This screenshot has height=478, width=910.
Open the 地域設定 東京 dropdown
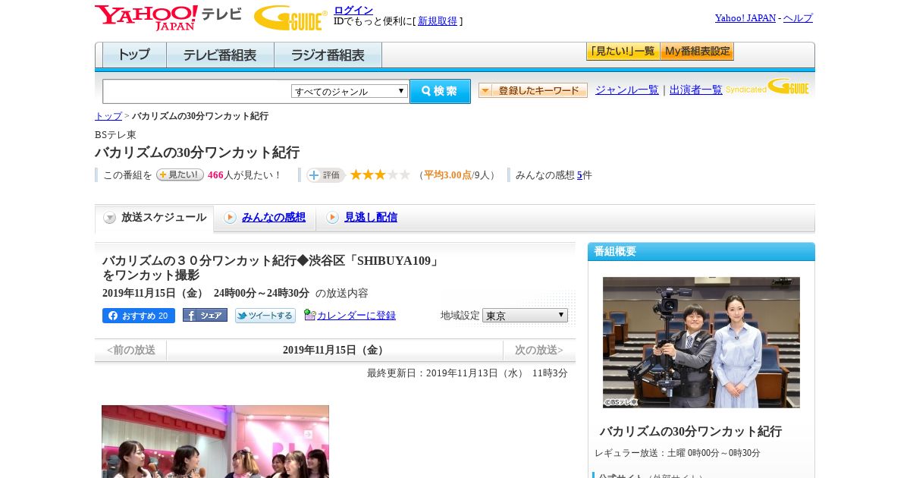(525, 315)
